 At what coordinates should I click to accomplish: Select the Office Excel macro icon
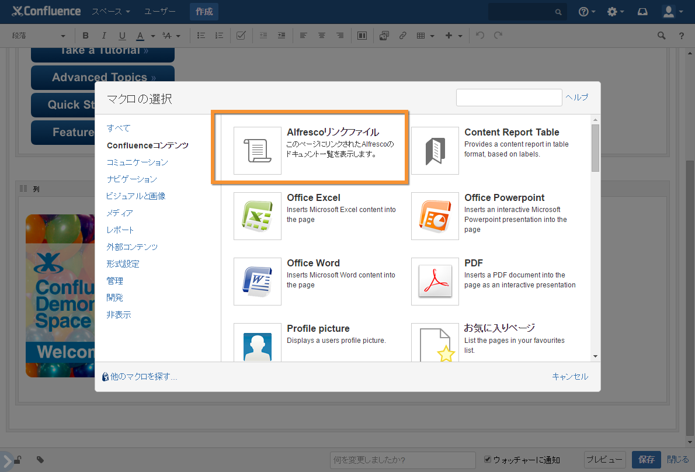point(258,216)
